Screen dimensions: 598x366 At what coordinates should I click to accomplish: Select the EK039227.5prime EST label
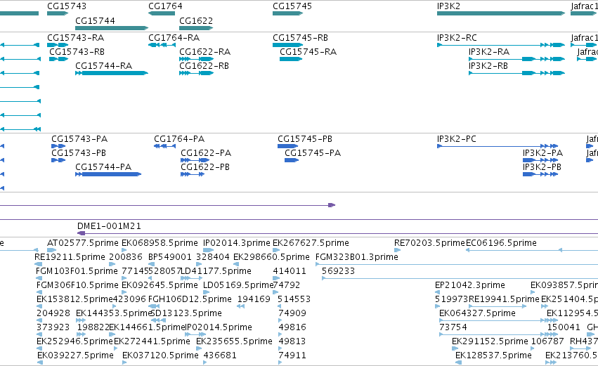pyautogui.click(x=75, y=355)
